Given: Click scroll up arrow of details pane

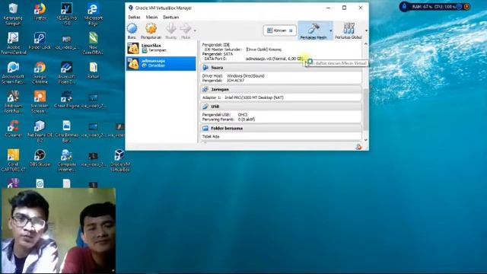Looking at the screenshot, I should pos(366,44).
